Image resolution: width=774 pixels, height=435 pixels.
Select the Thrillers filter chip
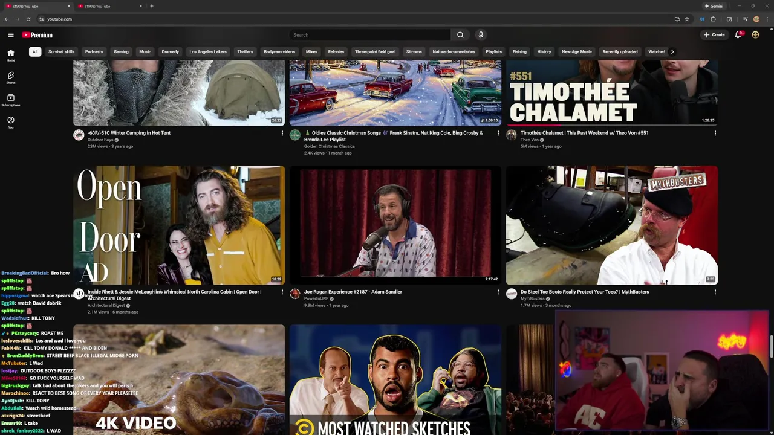click(x=245, y=51)
